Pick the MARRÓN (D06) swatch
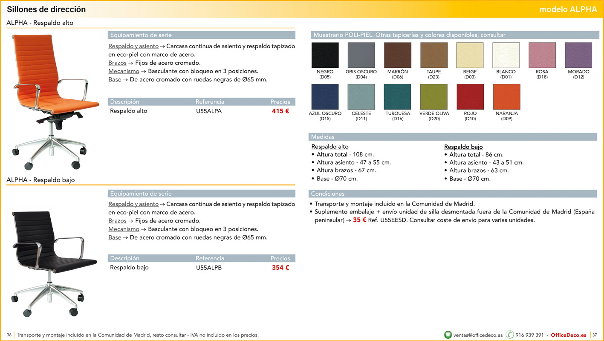 [x=398, y=55]
